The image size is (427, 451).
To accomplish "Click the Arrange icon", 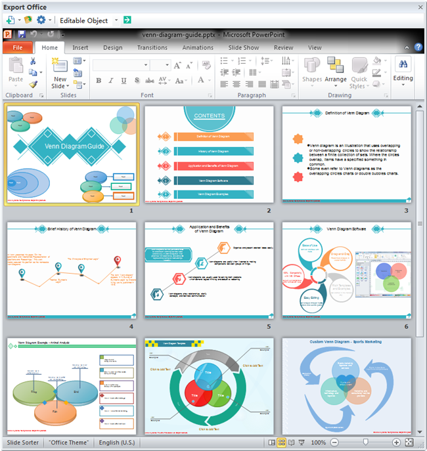I will (336, 65).
